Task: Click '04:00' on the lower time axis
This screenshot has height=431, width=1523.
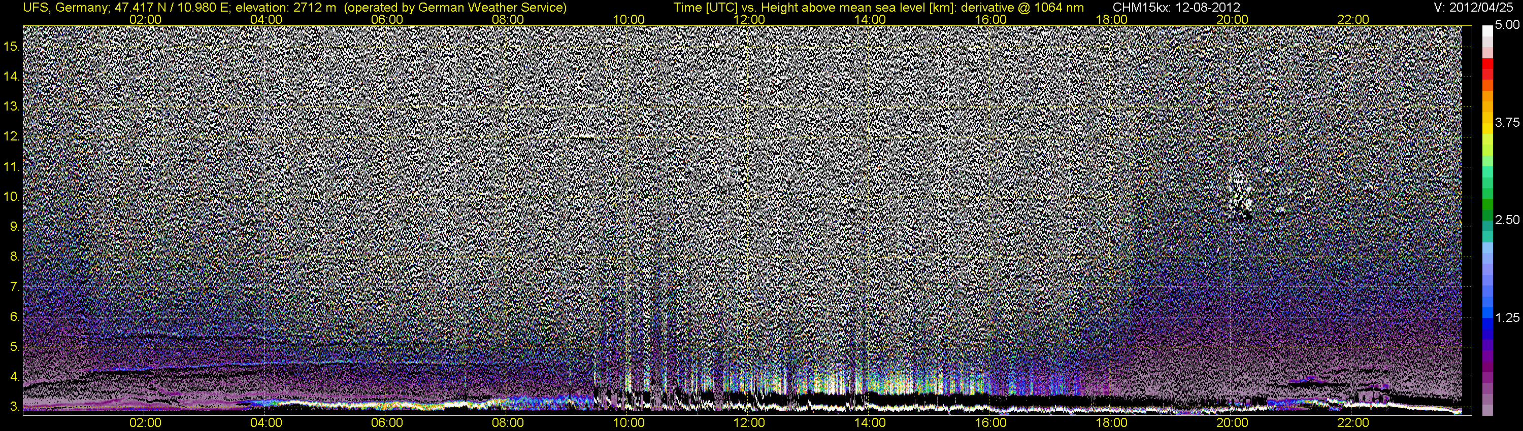Action: pyautogui.click(x=266, y=423)
